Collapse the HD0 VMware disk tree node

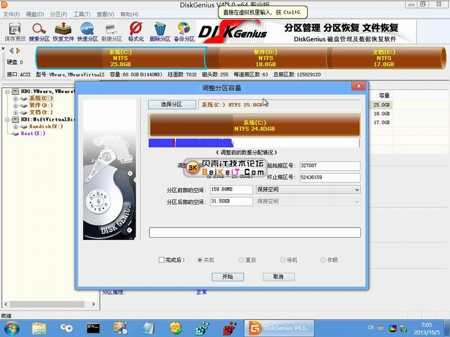click(8, 92)
